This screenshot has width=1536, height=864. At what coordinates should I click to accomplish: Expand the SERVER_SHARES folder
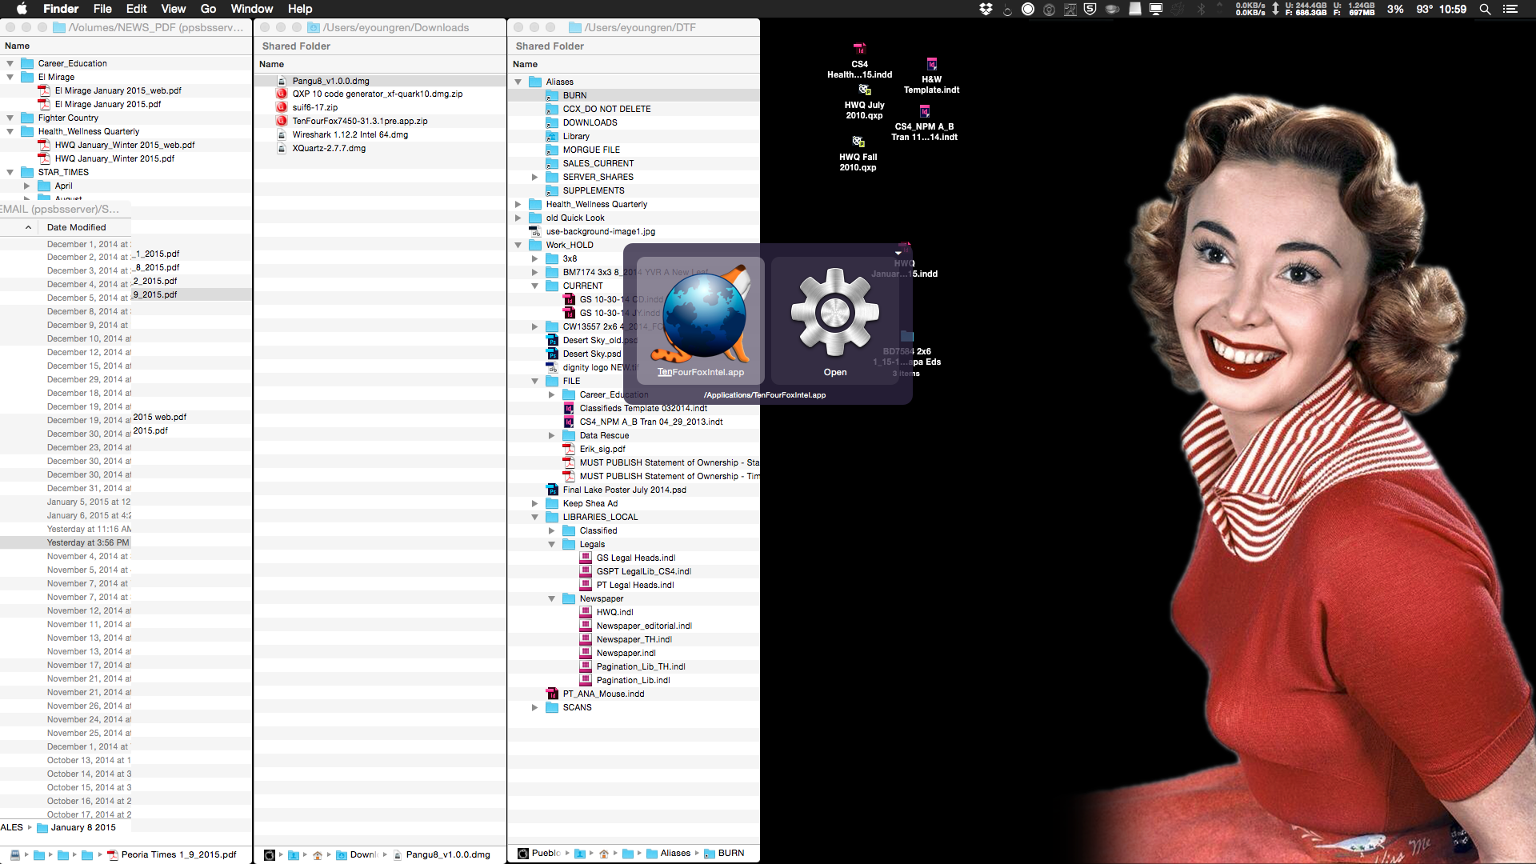pyautogui.click(x=534, y=177)
